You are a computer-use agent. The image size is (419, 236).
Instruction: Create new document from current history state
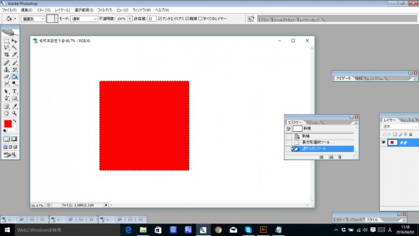point(321,157)
